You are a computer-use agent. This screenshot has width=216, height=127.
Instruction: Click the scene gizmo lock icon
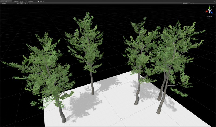point(213,6)
